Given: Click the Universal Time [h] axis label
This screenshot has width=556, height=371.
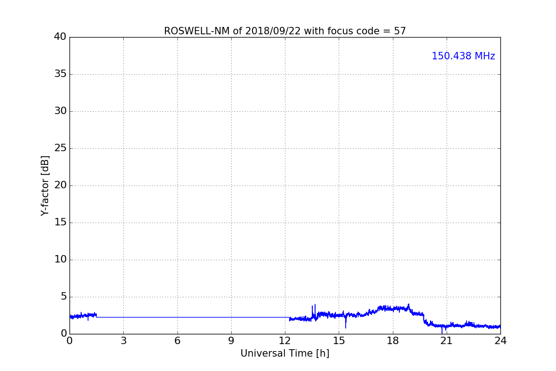Looking at the screenshot, I should click(x=285, y=353).
